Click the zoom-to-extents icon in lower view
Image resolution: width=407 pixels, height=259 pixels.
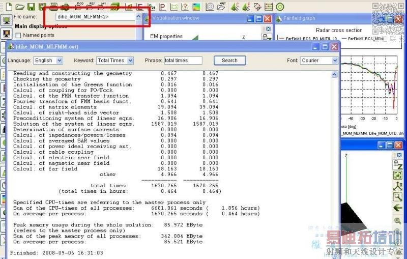pos(397,175)
